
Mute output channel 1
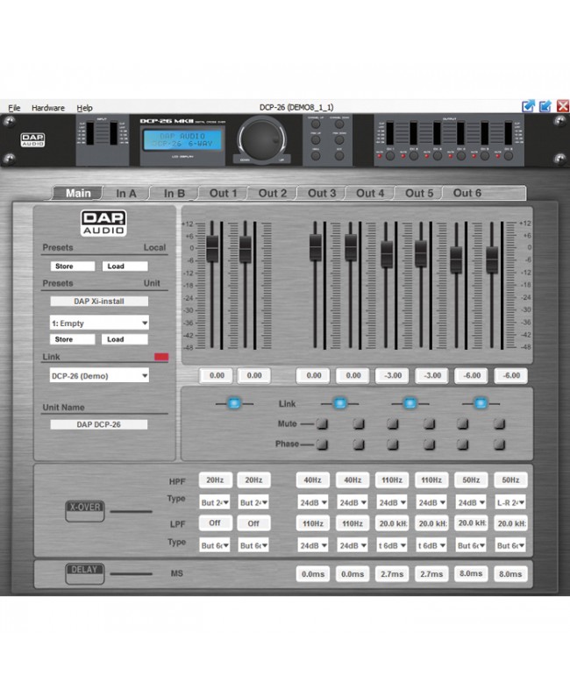(323, 424)
